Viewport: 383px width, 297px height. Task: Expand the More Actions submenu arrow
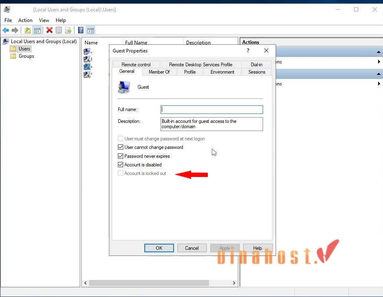pyautogui.click(x=379, y=62)
